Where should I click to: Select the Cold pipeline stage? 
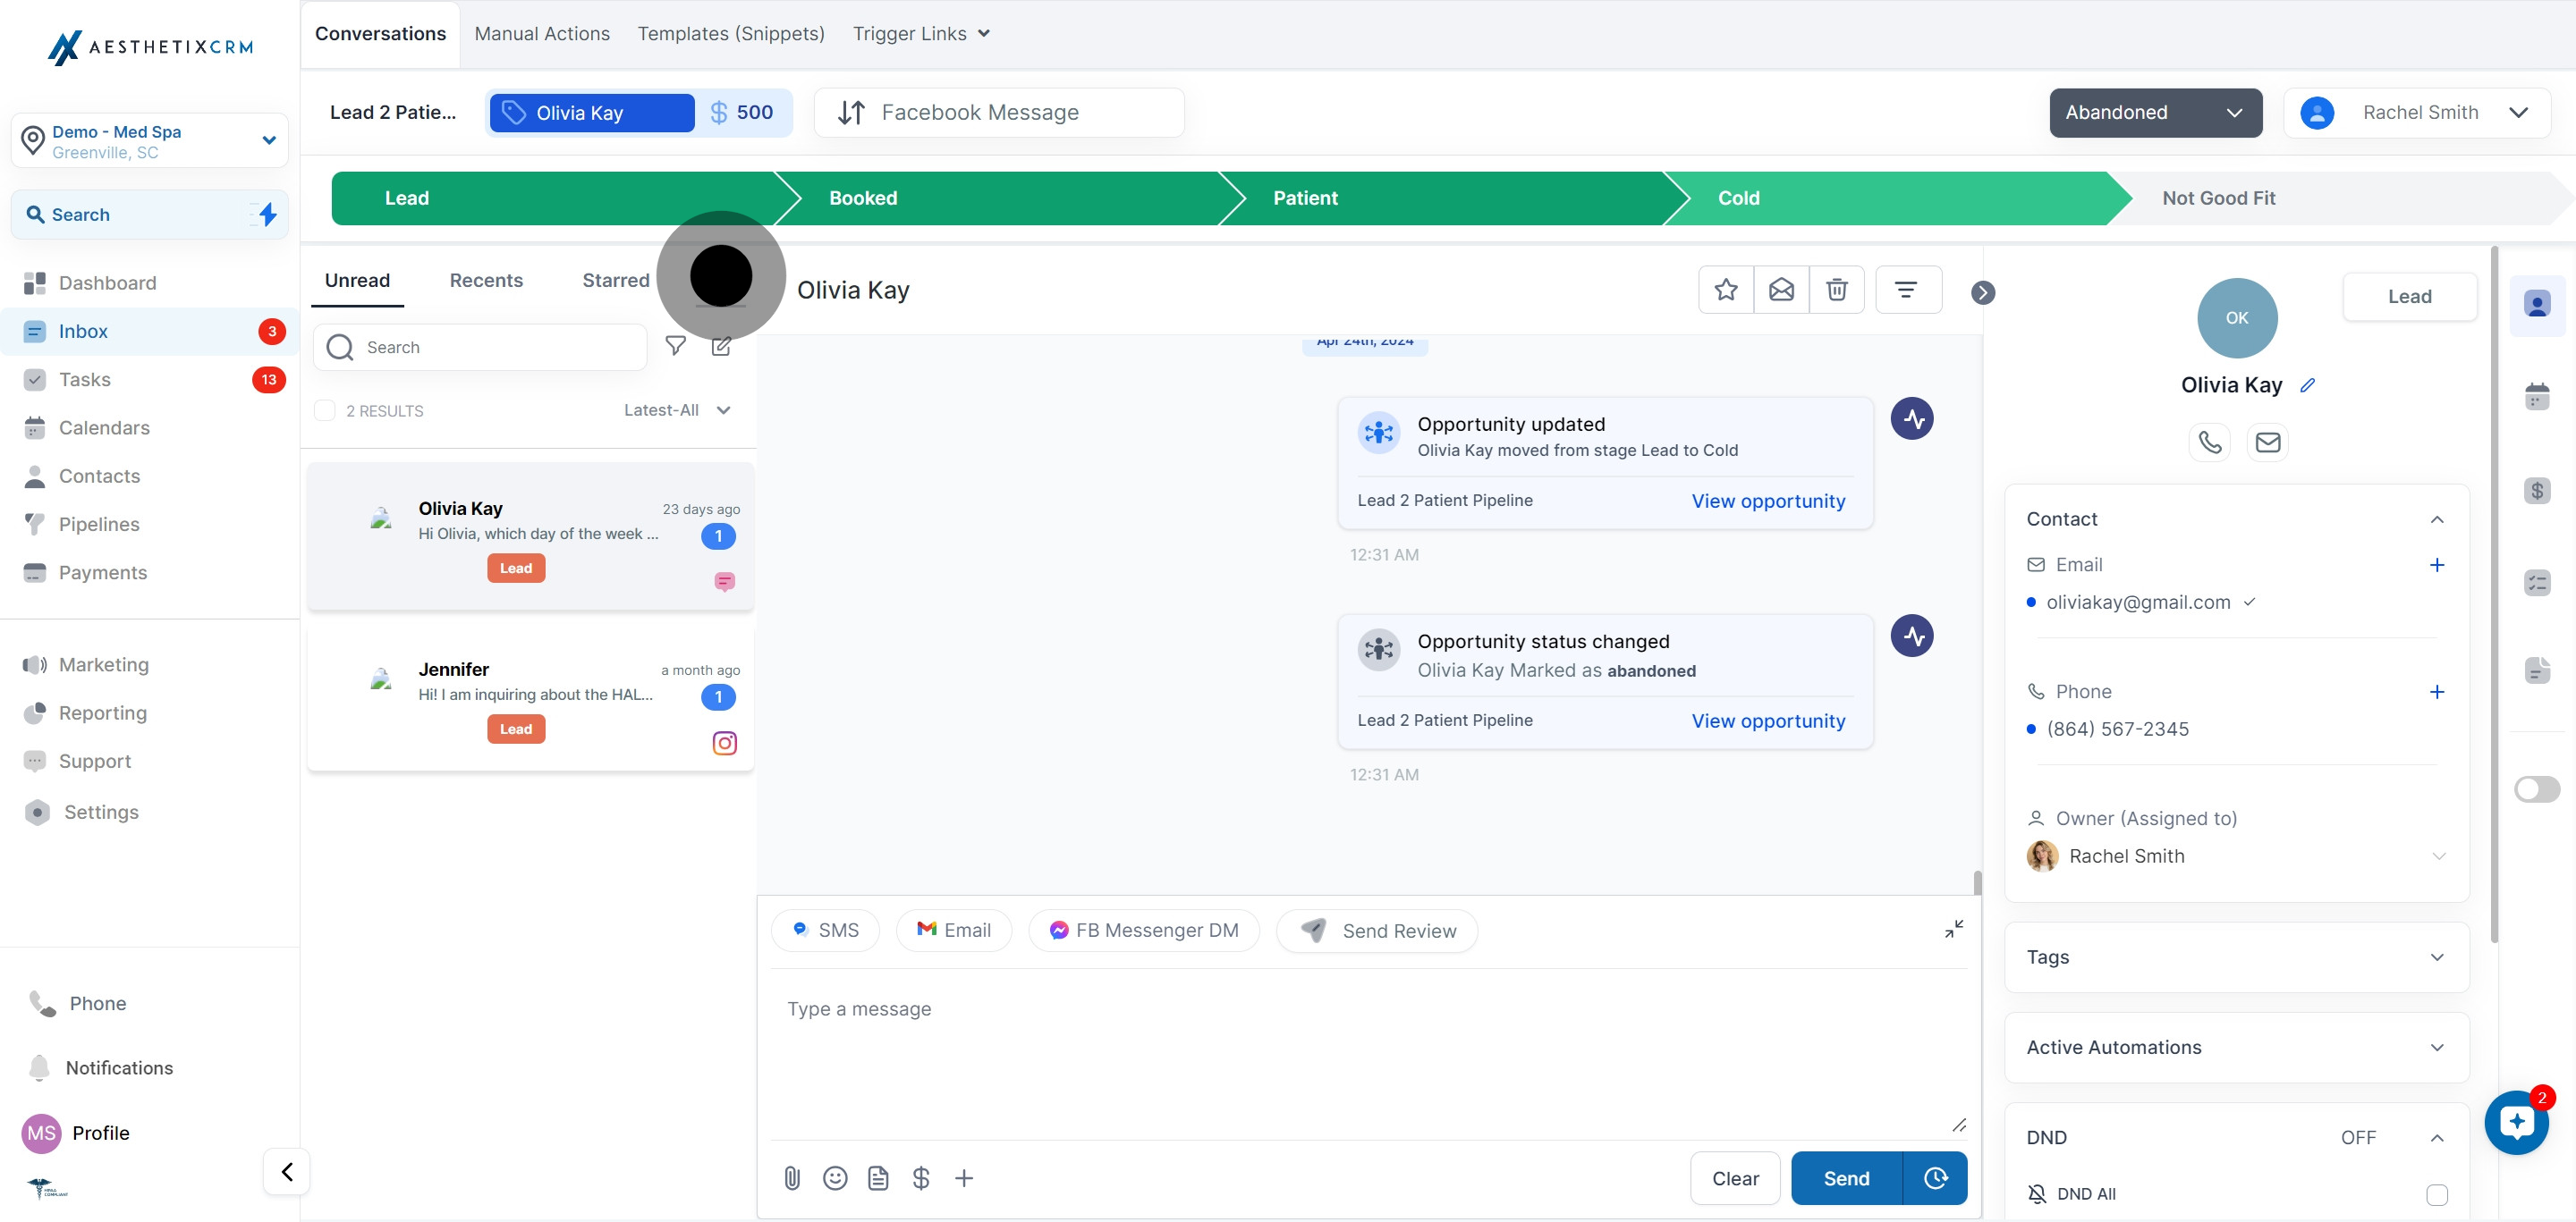pos(1738,198)
